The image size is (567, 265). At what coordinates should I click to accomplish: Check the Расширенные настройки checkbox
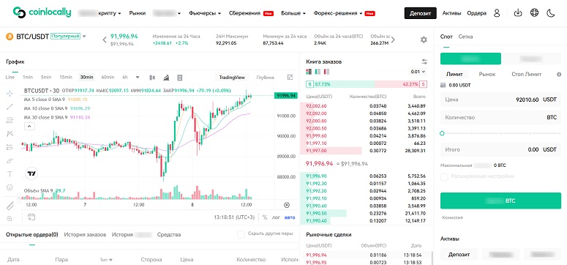(444, 176)
